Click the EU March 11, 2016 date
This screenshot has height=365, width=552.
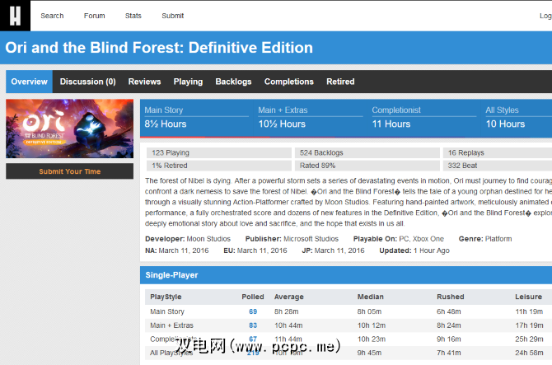click(x=255, y=250)
